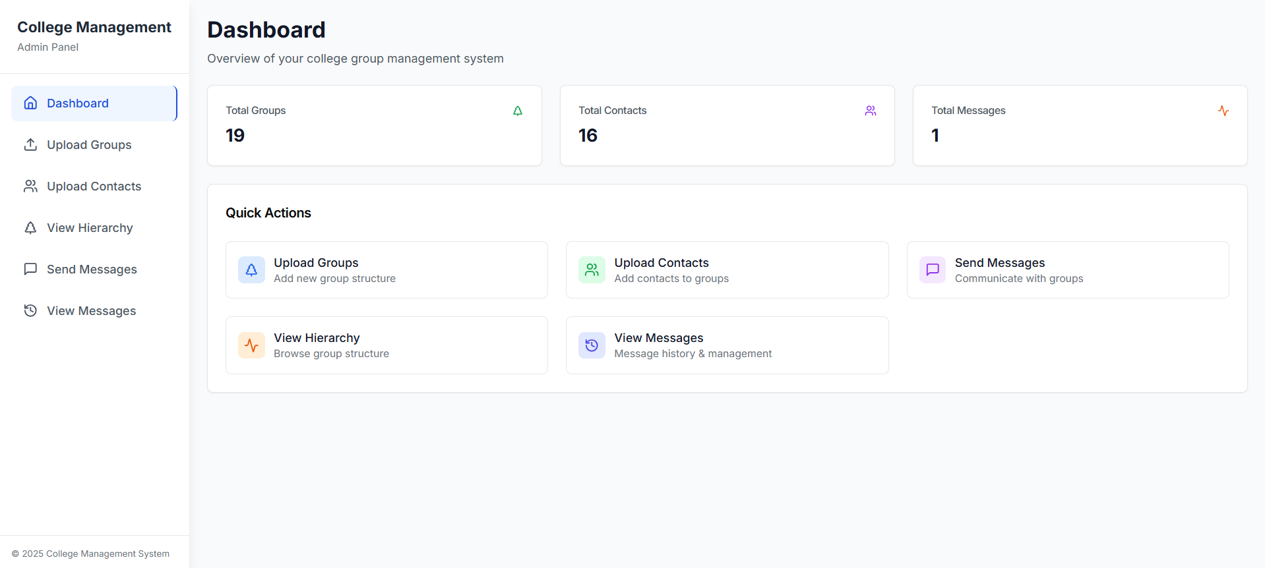Click the orange pulse icon on View Hierarchy quick action
Viewport: 1265px width, 568px height.
coord(251,345)
